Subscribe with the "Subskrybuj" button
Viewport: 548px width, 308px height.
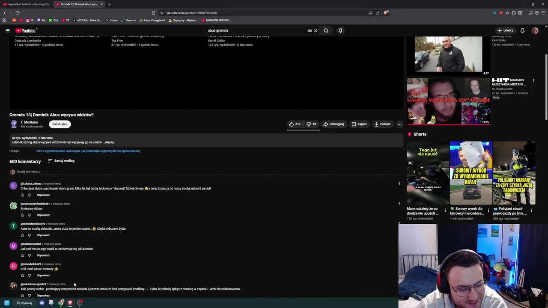pos(60,124)
